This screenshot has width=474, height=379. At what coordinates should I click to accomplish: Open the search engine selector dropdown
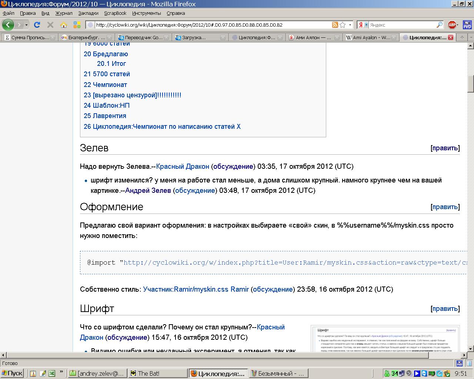(366, 25)
